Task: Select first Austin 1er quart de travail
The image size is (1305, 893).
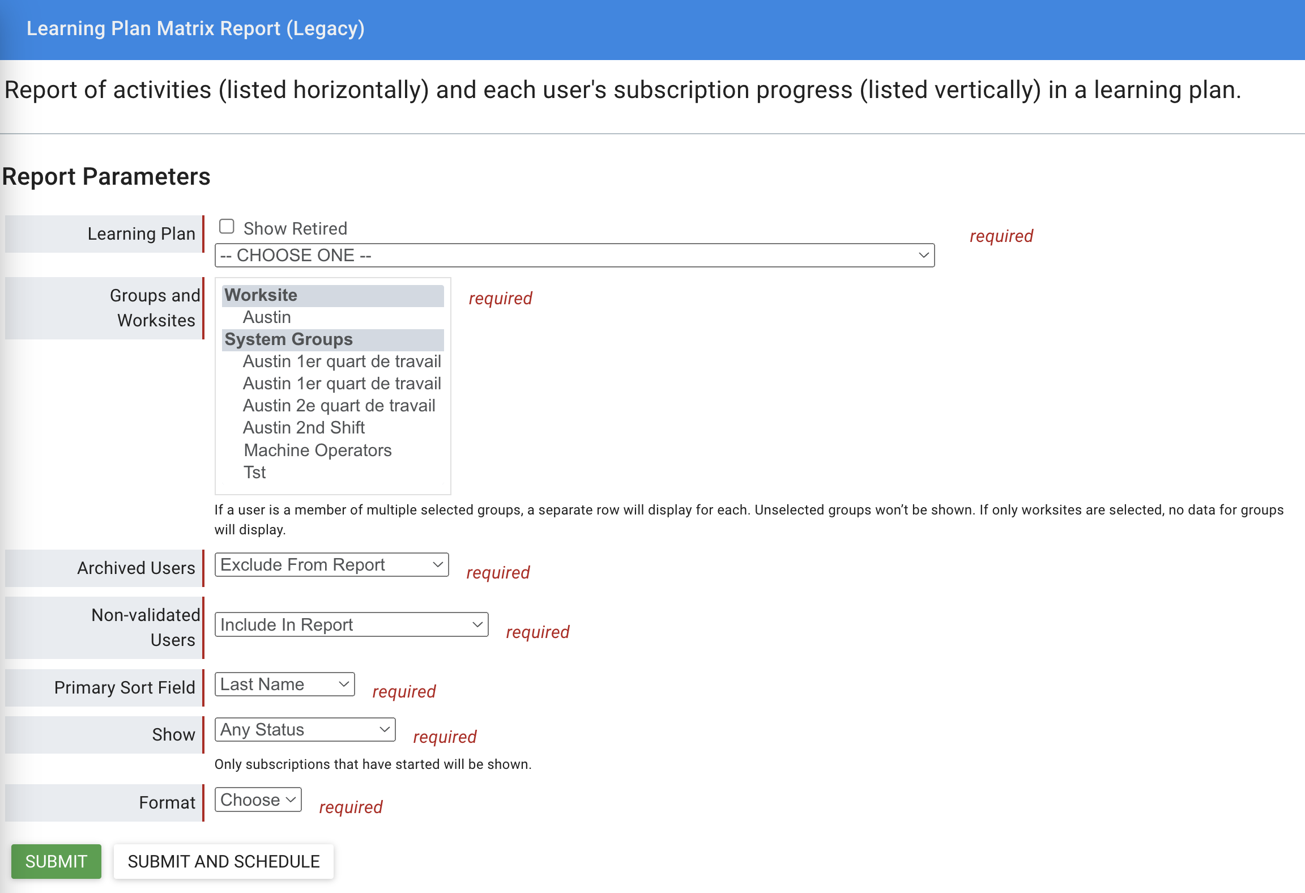Action: coord(342,362)
